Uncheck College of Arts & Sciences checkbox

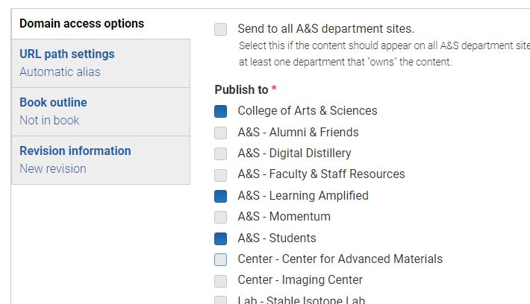click(x=220, y=111)
